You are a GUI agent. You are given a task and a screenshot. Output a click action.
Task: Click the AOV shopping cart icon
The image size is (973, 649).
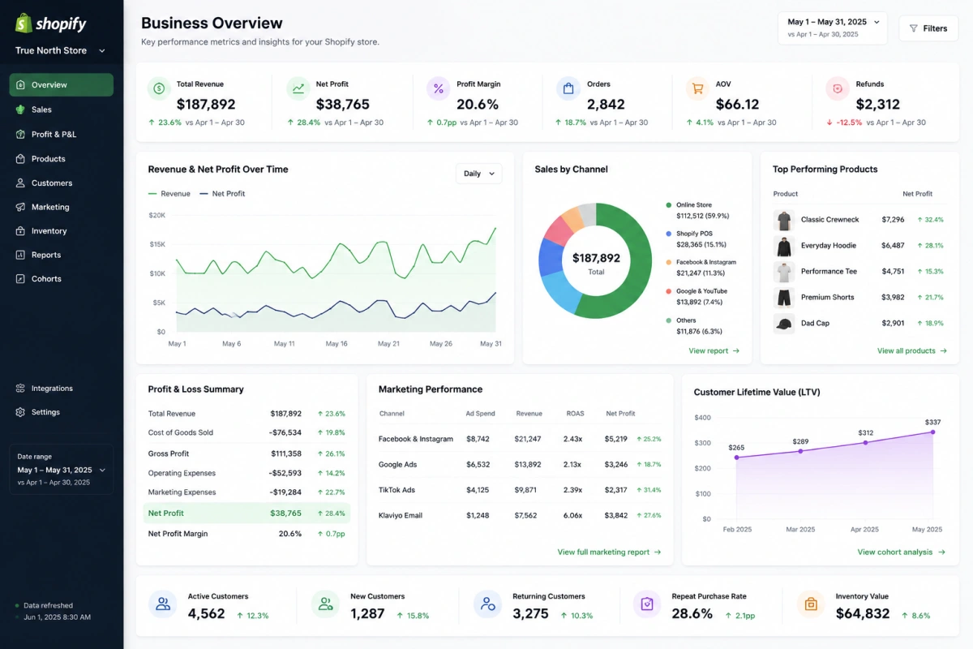[x=697, y=88]
